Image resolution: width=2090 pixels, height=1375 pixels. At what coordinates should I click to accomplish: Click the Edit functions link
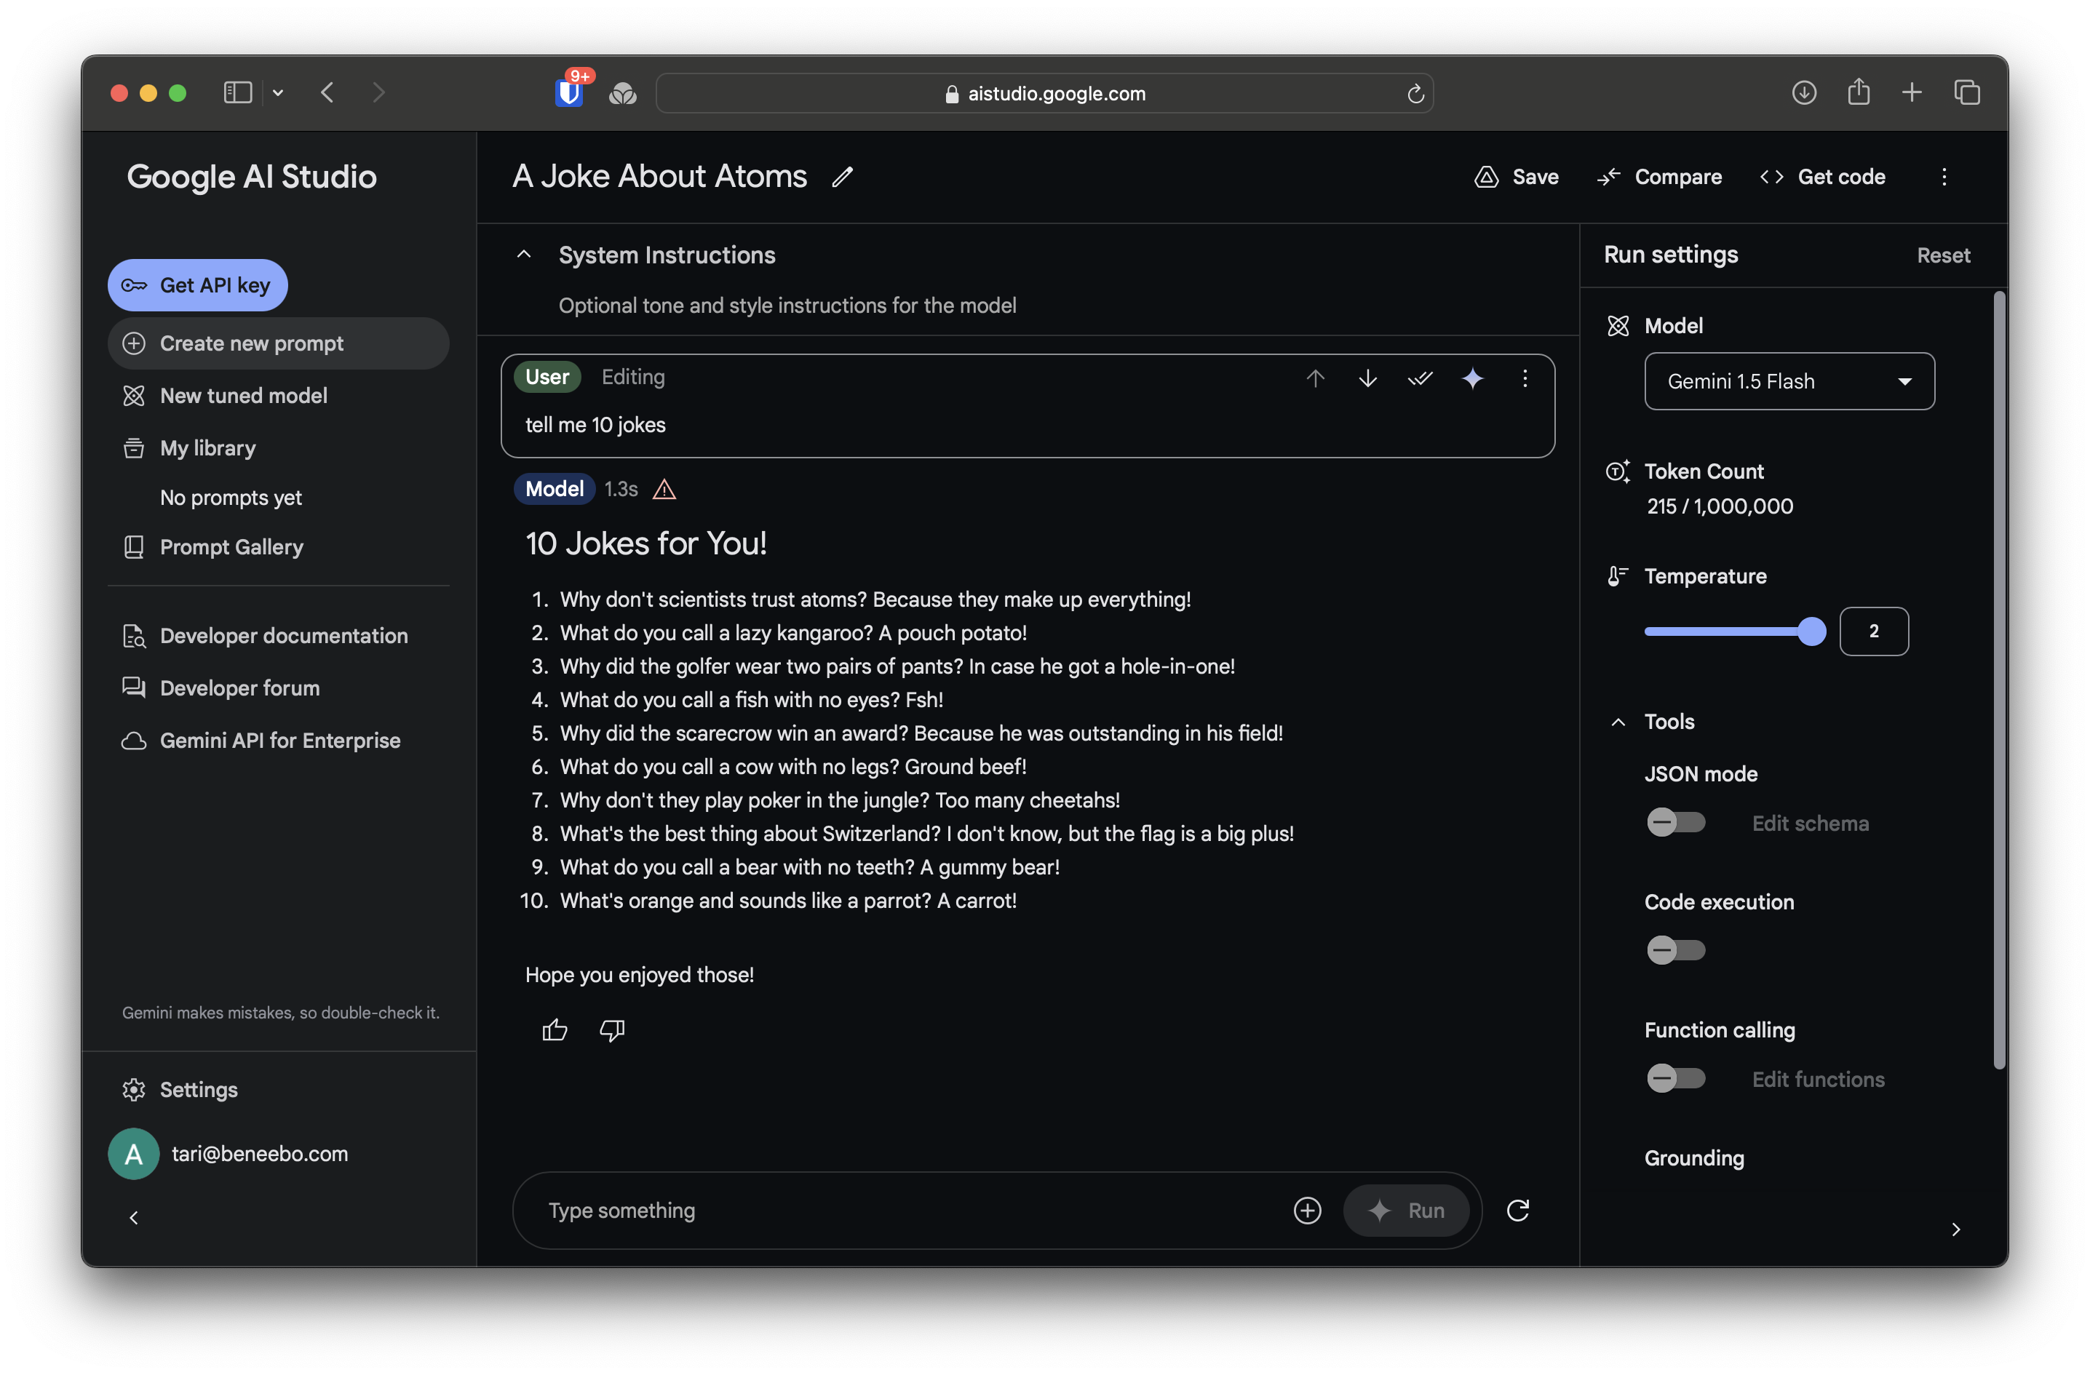(1818, 1079)
